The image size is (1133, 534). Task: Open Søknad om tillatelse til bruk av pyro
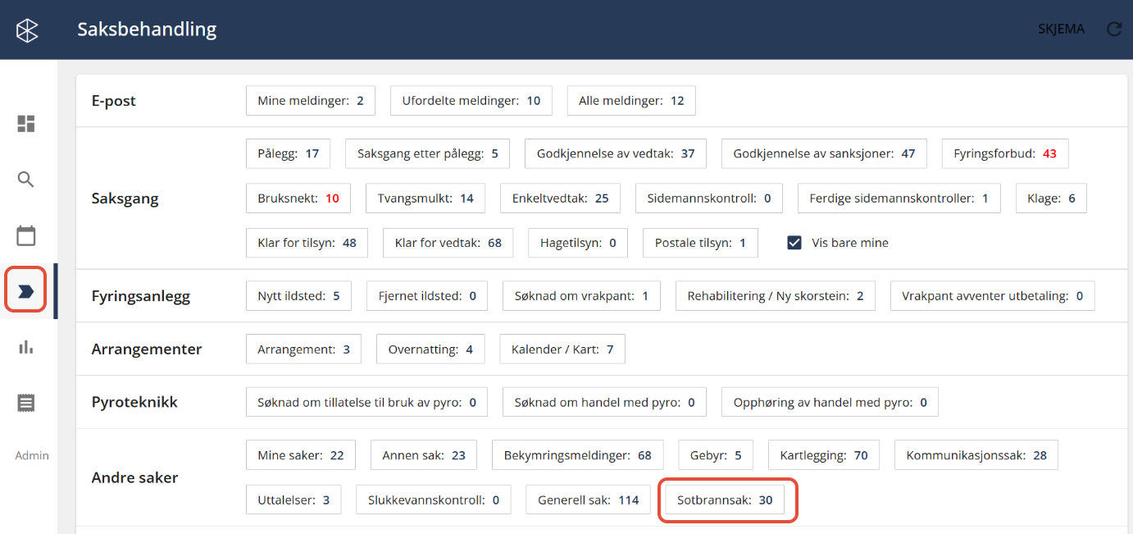point(366,403)
